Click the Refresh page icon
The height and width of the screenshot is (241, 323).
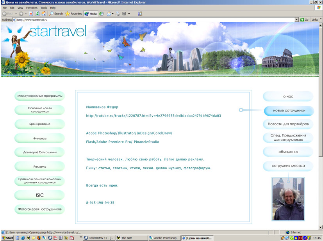click(37, 14)
